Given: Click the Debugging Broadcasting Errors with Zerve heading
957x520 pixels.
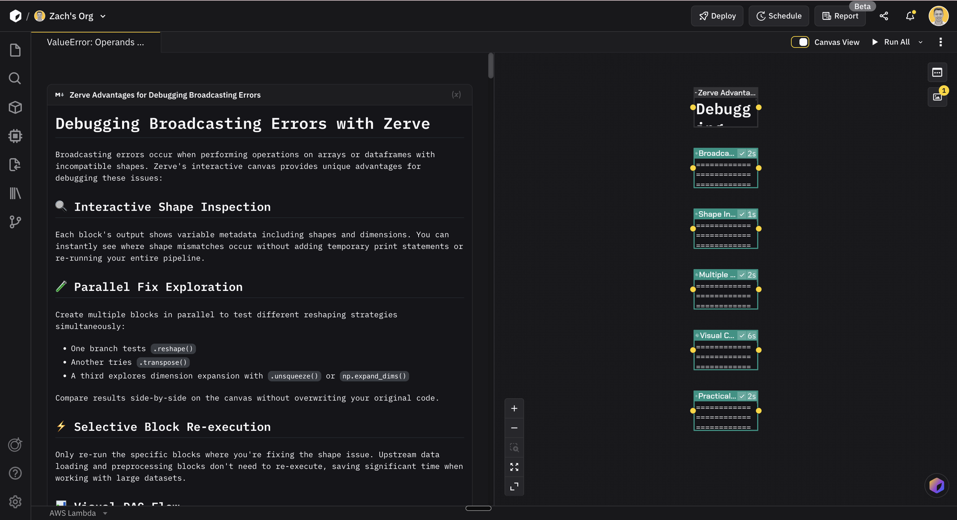Looking at the screenshot, I should coord(242,124).
